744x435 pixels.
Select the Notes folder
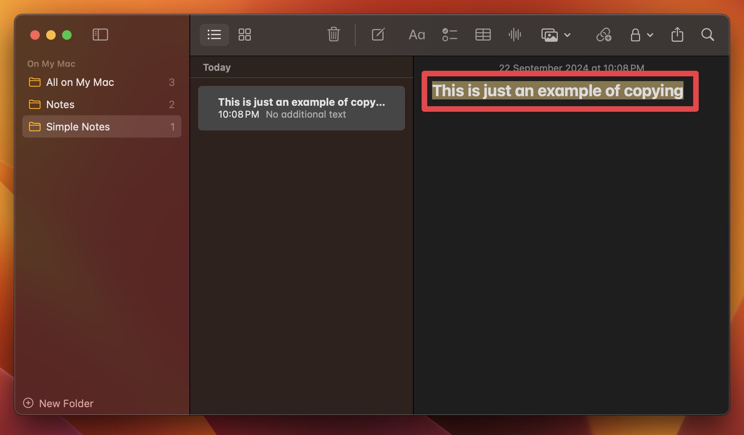[60, 104]
